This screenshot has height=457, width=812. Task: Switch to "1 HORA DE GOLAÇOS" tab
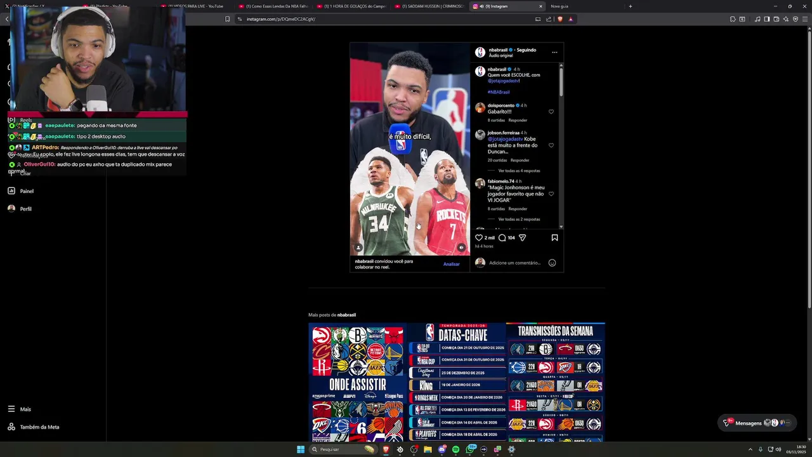[x=350, y=6]
